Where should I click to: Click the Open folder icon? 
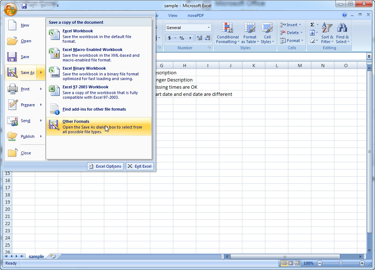(x=12, y=41)
